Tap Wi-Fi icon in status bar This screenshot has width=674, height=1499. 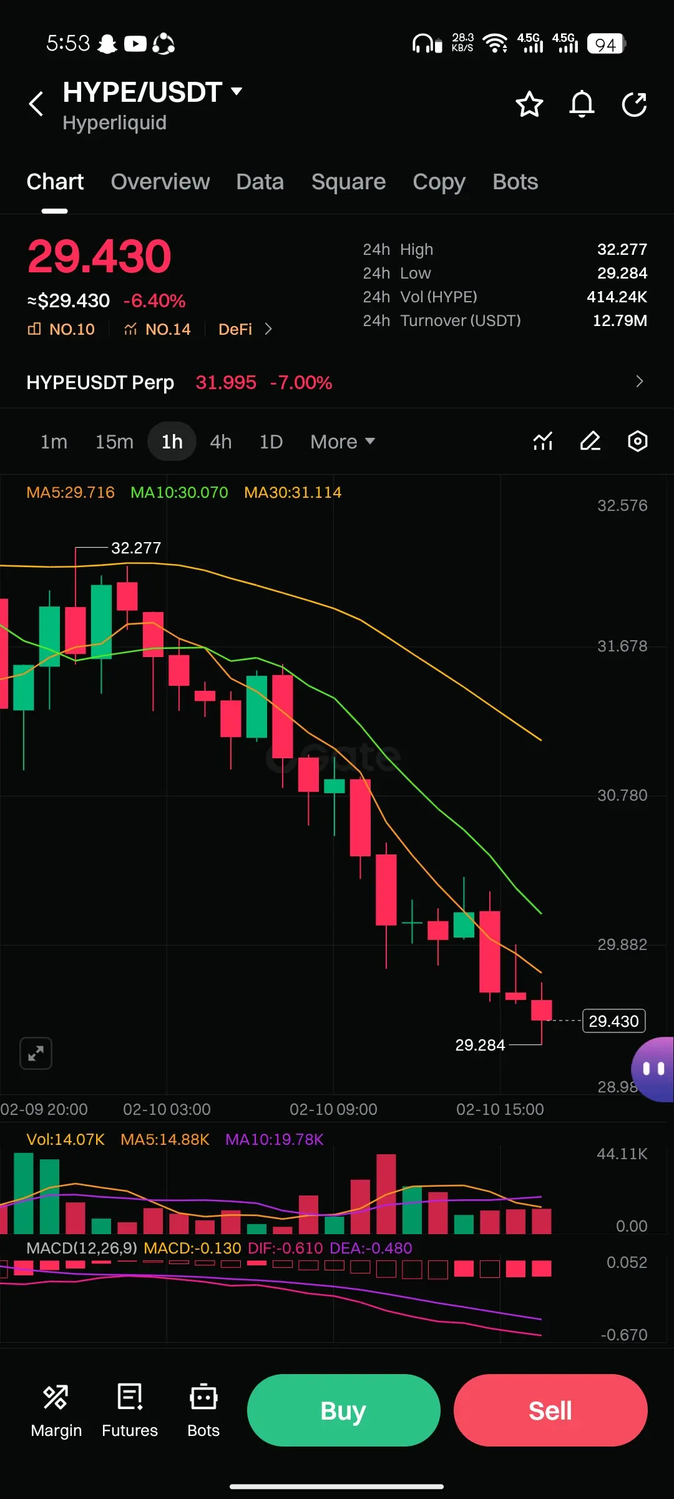[496, 44]
